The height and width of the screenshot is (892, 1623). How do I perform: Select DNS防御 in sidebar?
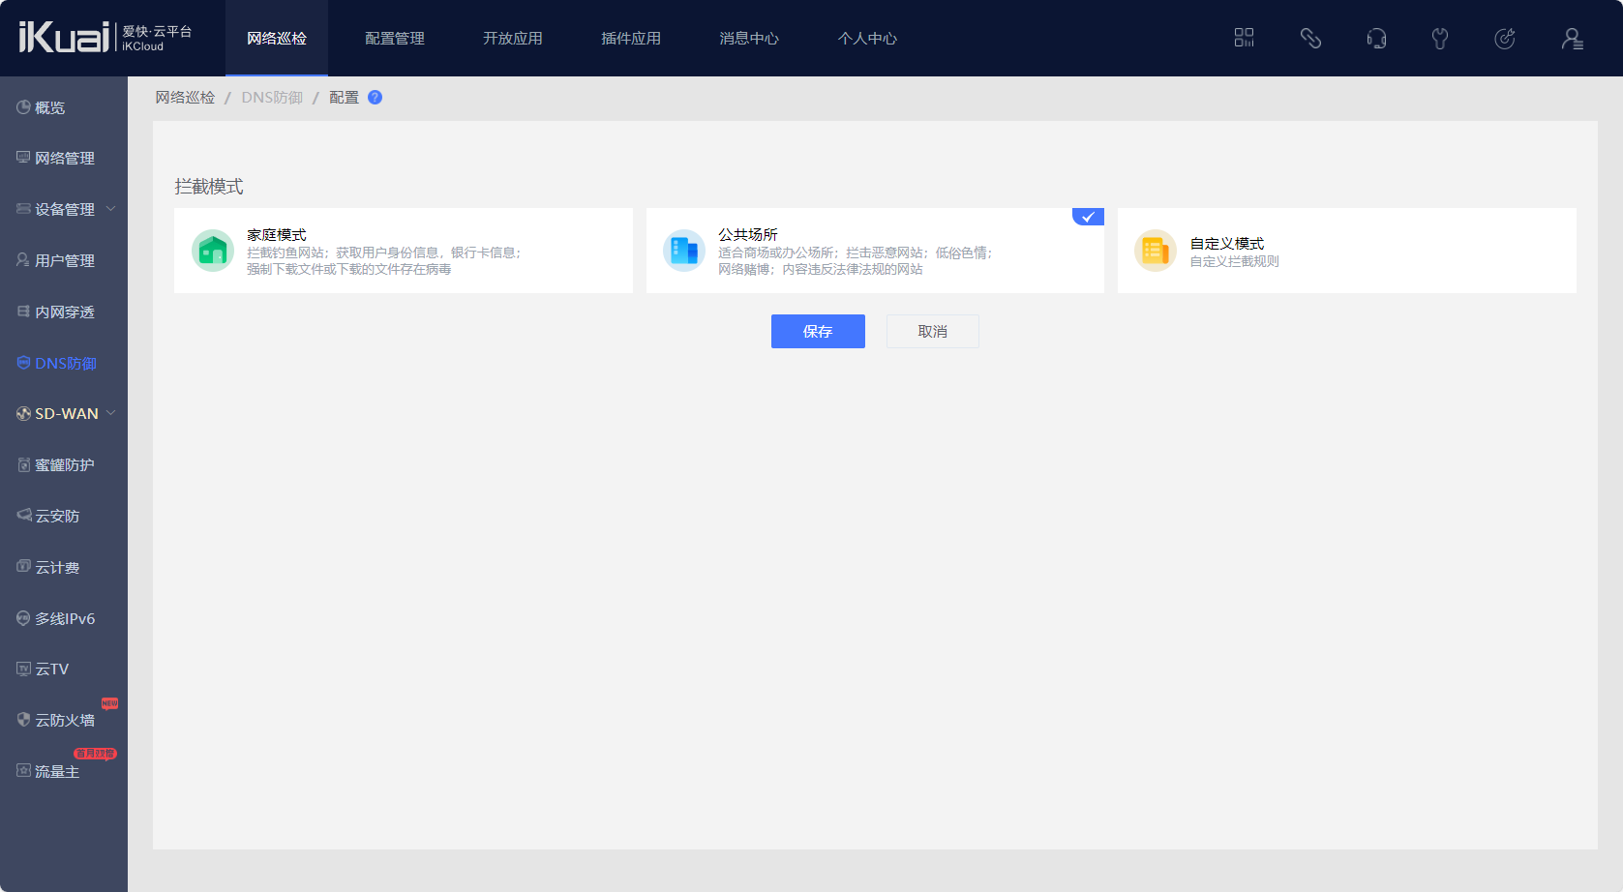[64, 363]
